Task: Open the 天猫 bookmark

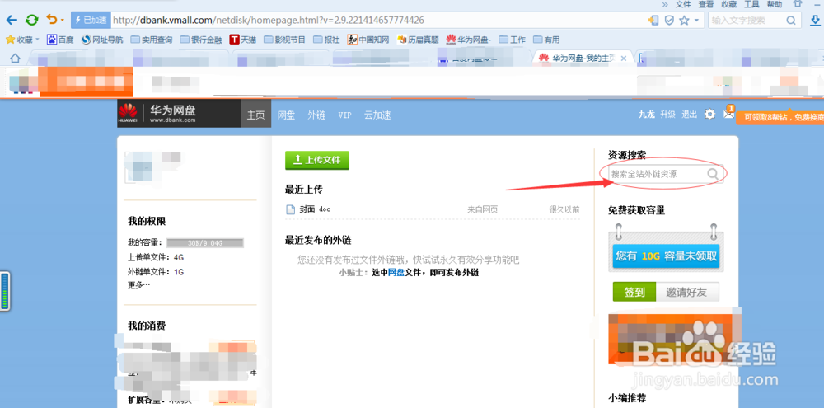Action: click(243, 40)
